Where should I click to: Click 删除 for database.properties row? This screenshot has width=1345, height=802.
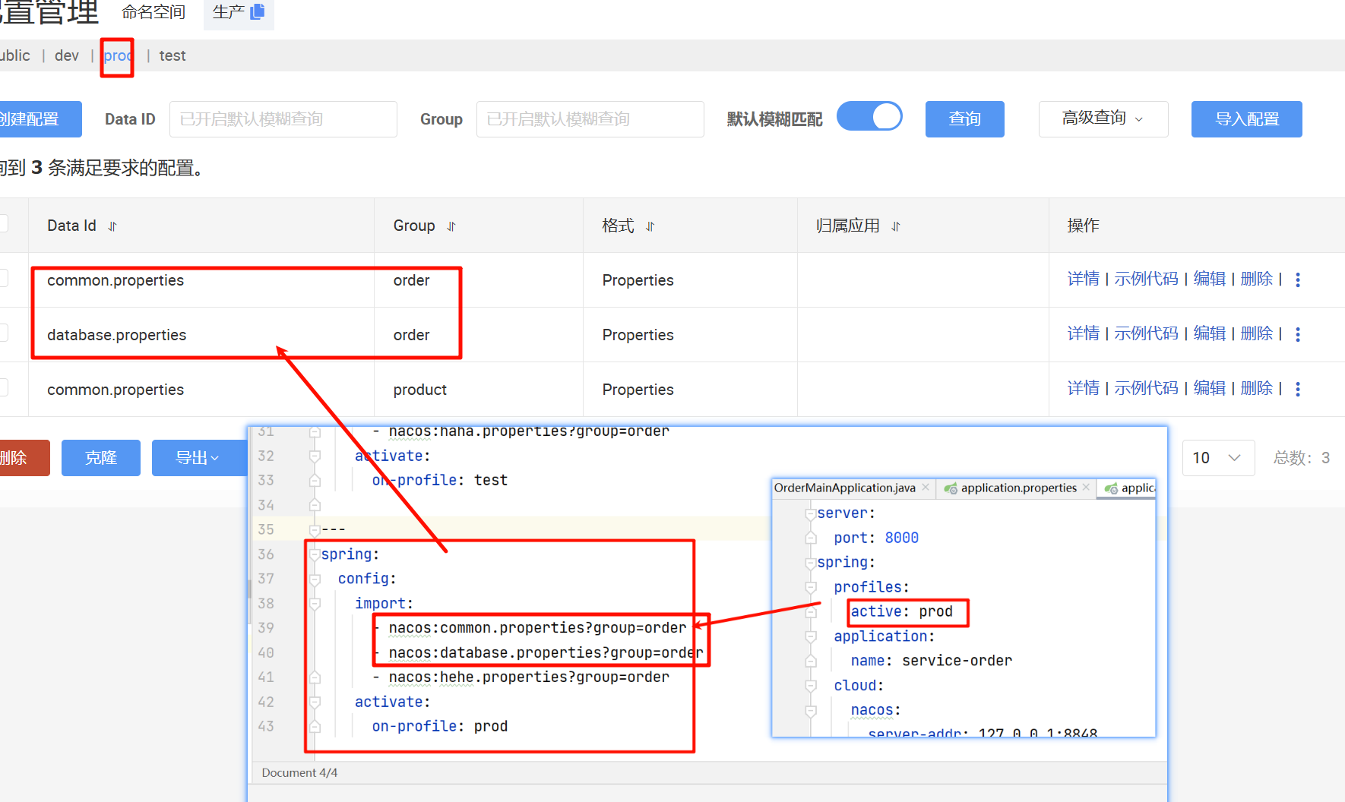(1256, 333)
